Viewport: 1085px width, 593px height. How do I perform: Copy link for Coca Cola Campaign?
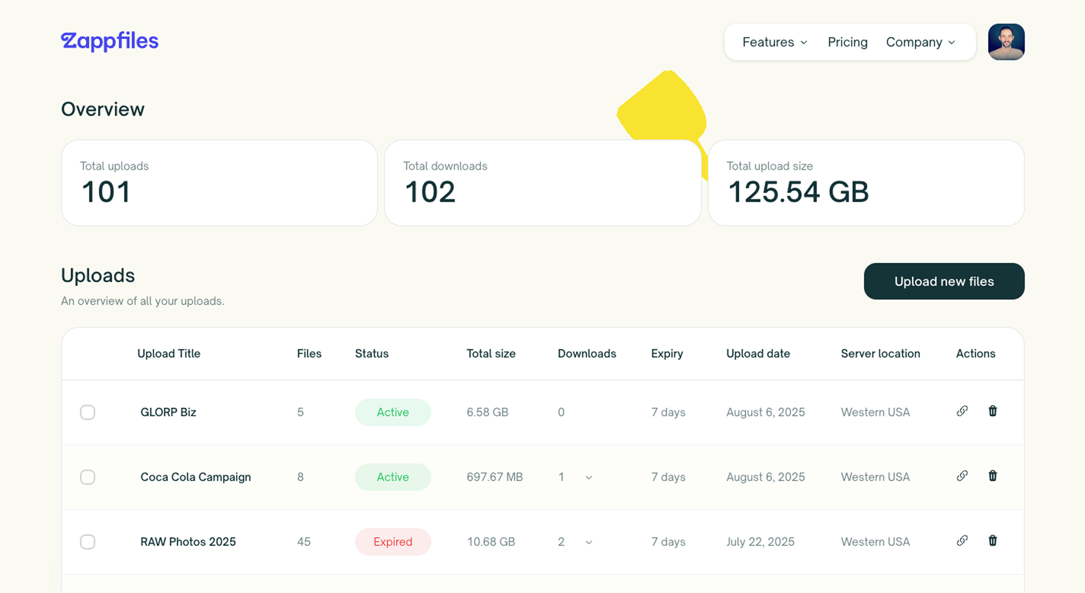point(962,476)
